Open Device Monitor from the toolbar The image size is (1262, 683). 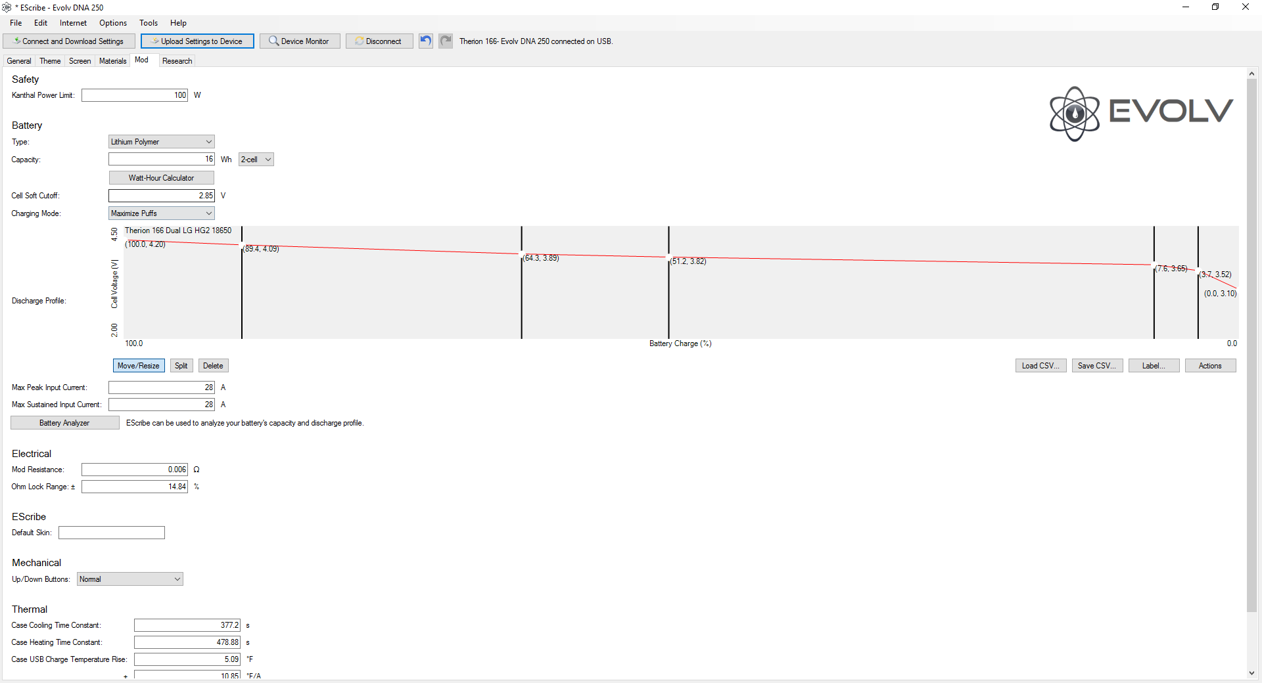(300, 41)
